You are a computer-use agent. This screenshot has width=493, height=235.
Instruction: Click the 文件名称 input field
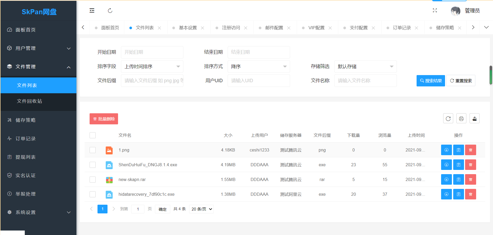coord(365,81)
